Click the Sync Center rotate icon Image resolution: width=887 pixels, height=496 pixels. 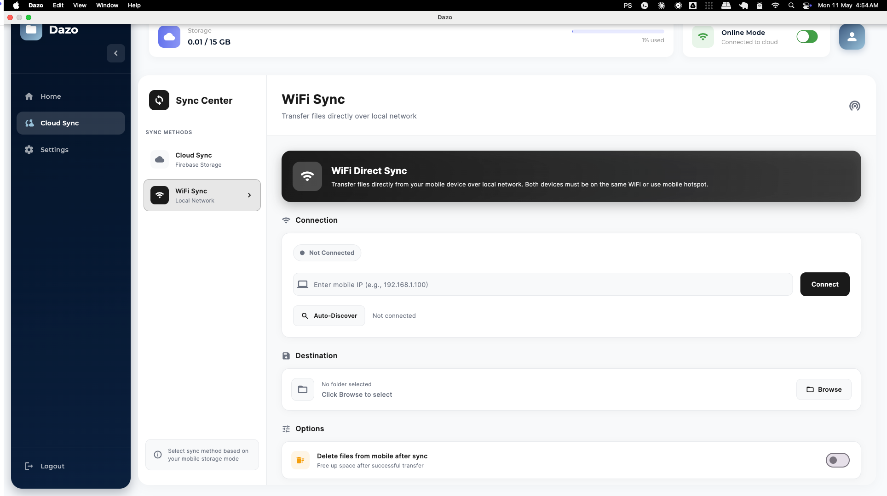click(x=159, y=100)
